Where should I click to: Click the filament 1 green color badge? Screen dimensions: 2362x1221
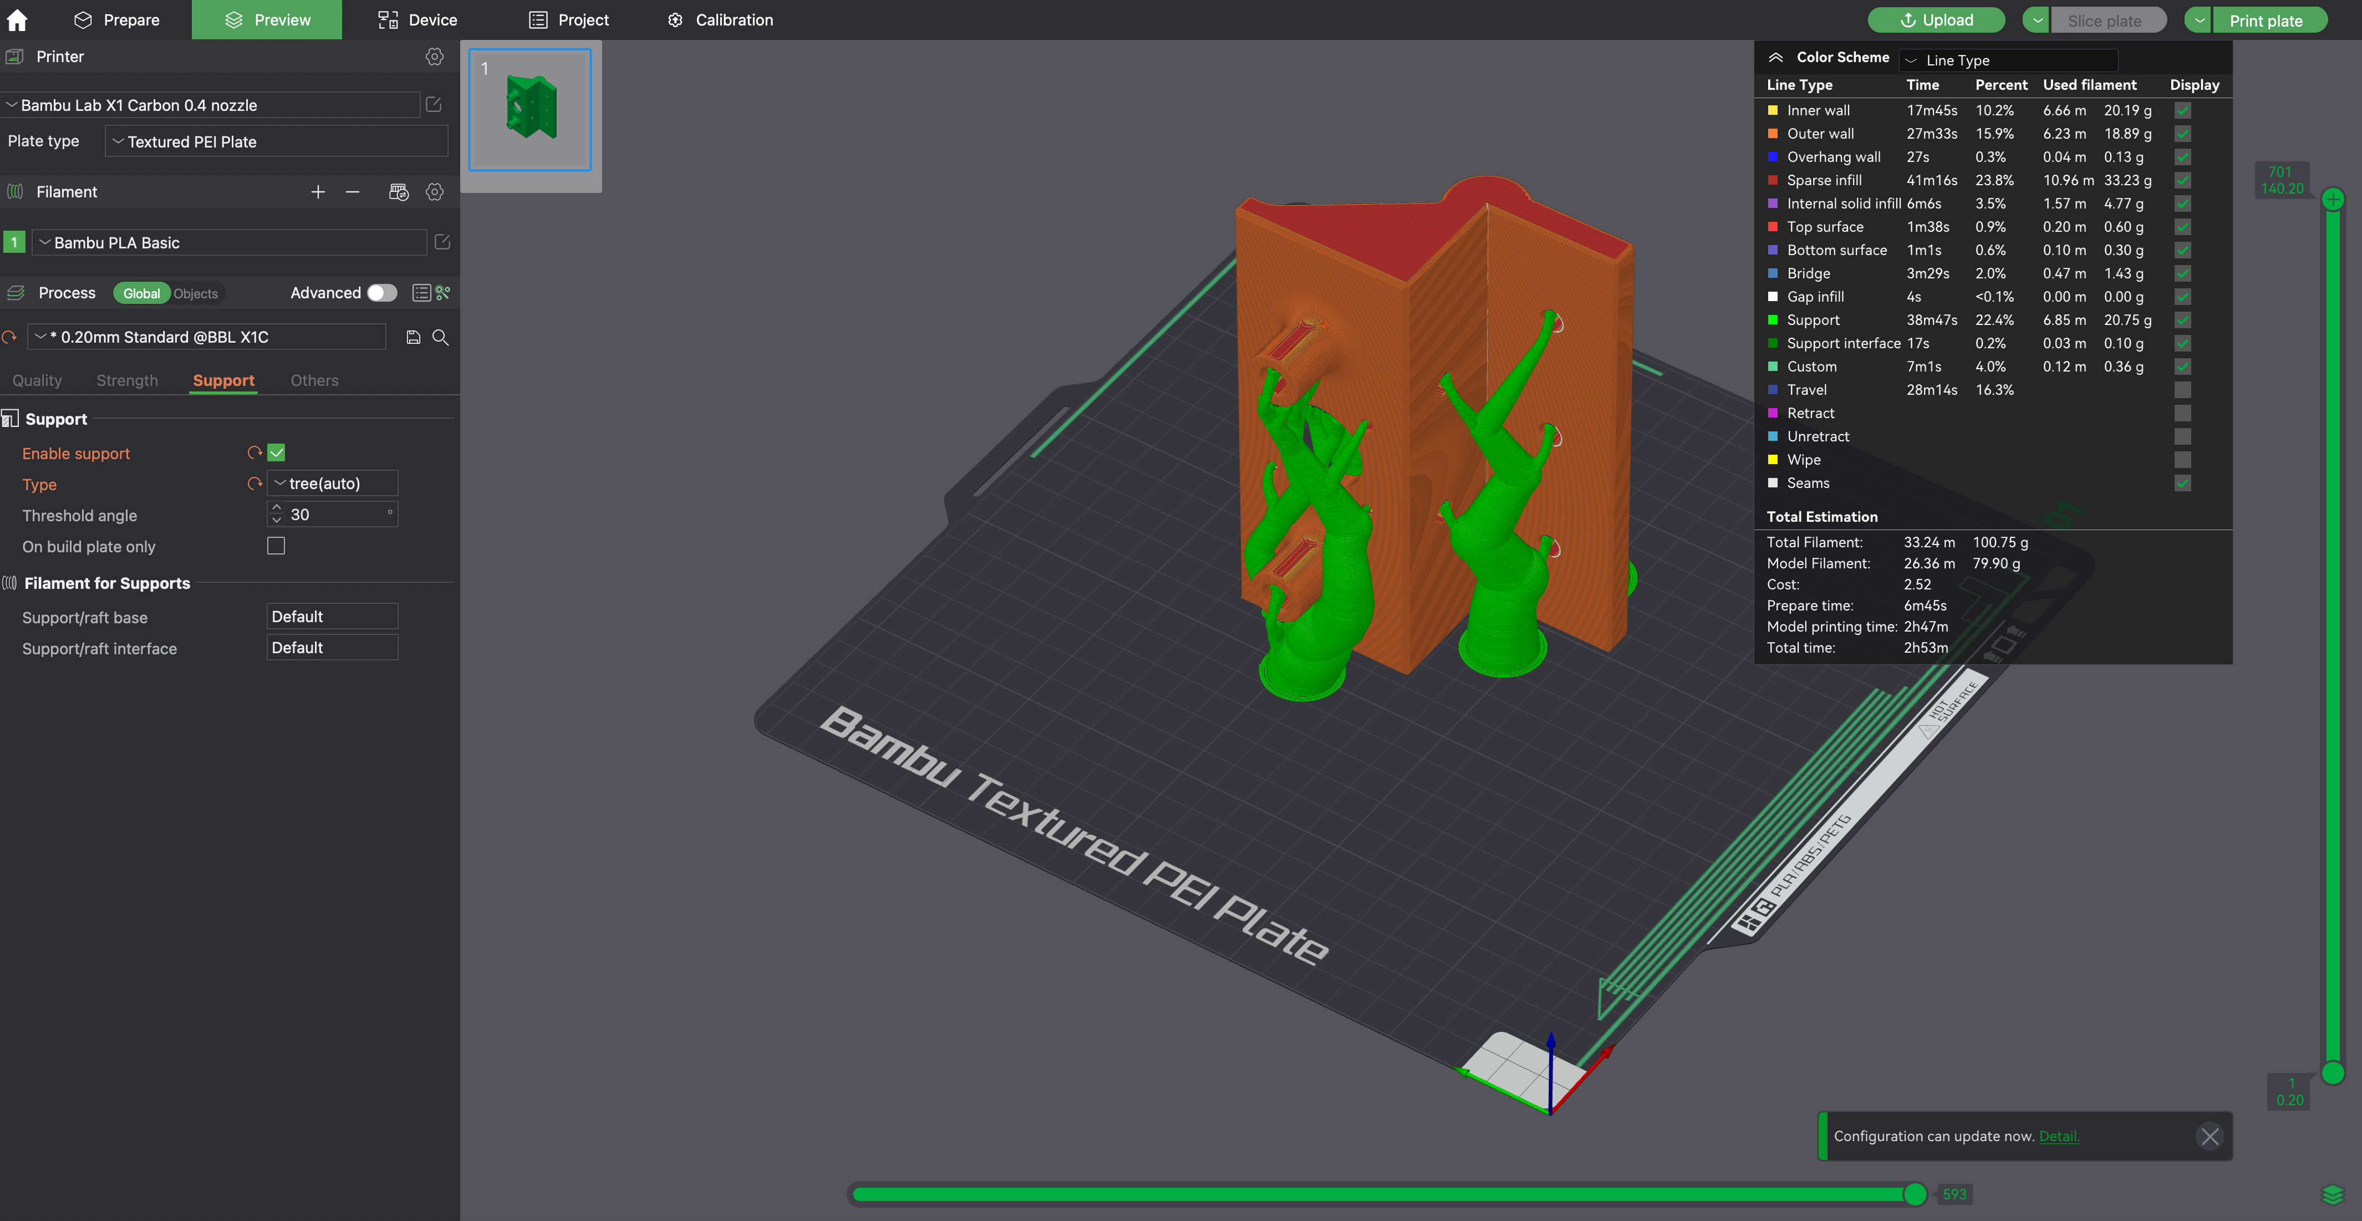[x=14, y=242]
